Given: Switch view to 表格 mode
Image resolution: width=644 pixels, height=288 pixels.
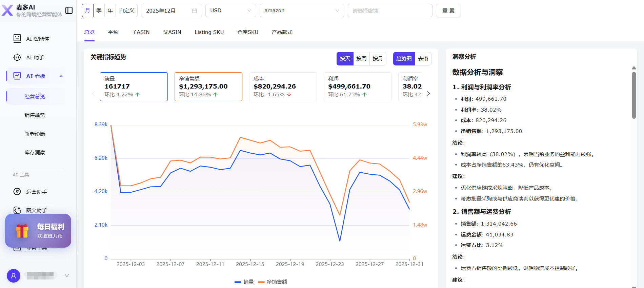Looking at the screenshot, I should (x=423, y=59).
